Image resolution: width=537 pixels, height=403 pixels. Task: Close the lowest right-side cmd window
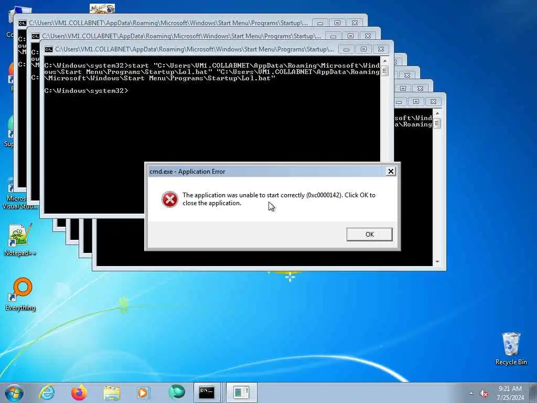(433, 102)
